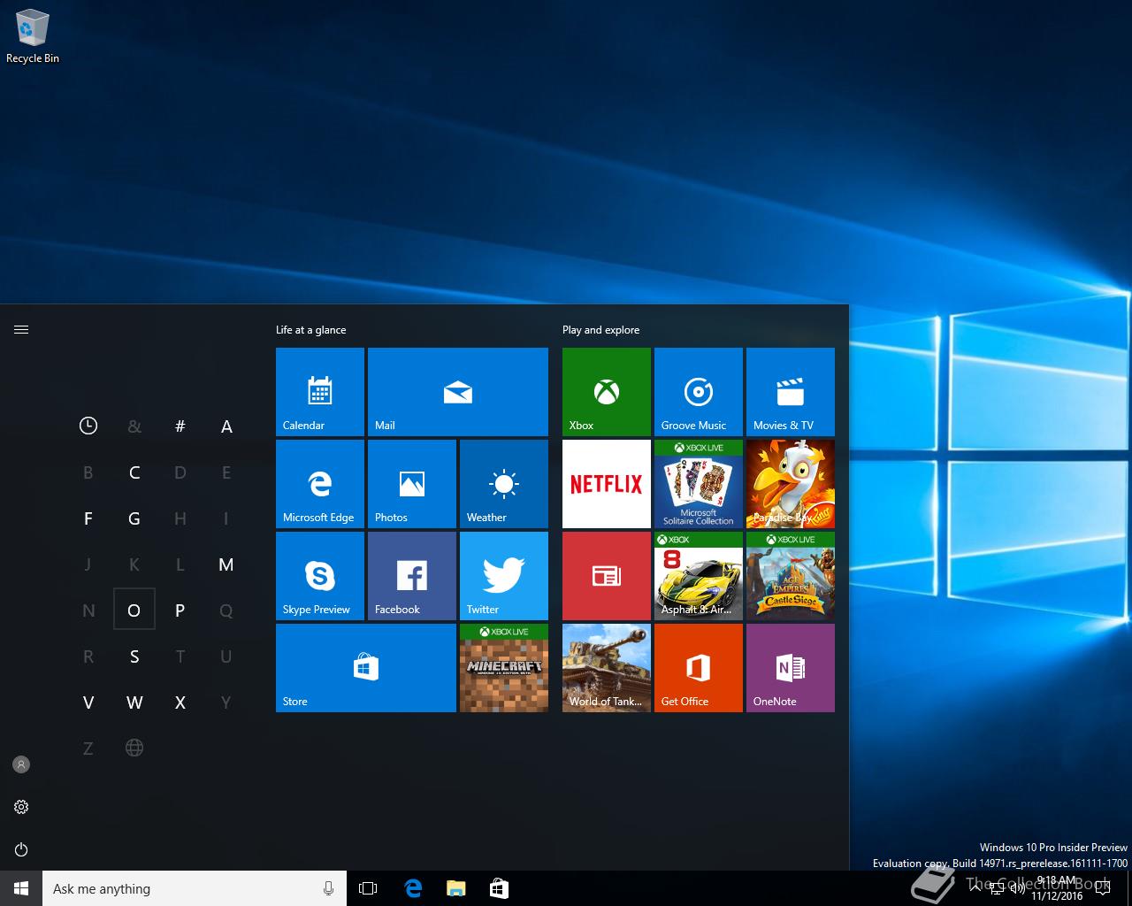Image resolution: width=1132 pixels, height=906 pixels.
Task: Jump to apps under letter A
Action: coord(226,426)
